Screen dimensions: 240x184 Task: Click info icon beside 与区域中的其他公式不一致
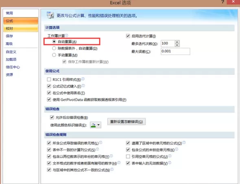(112, 169)
